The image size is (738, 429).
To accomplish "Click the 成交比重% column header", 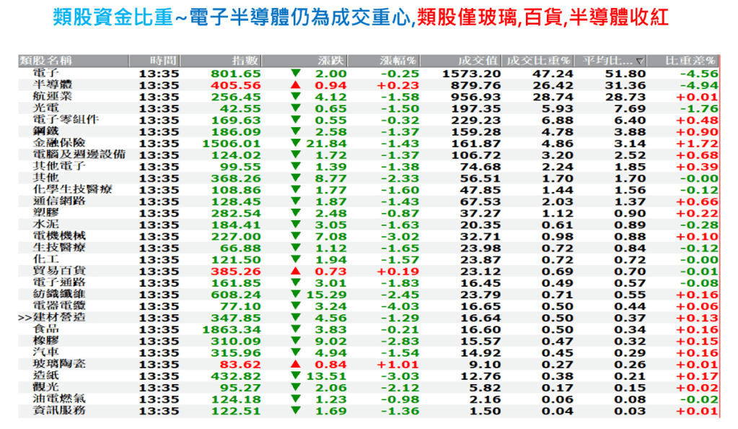I will [540, 61].
